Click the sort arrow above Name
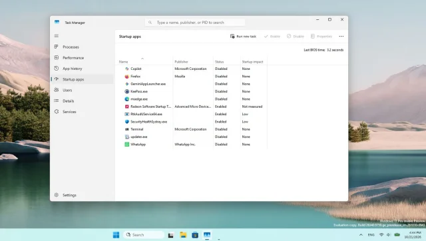Viewport: 426px width, 241px height. tap(142, 59)
